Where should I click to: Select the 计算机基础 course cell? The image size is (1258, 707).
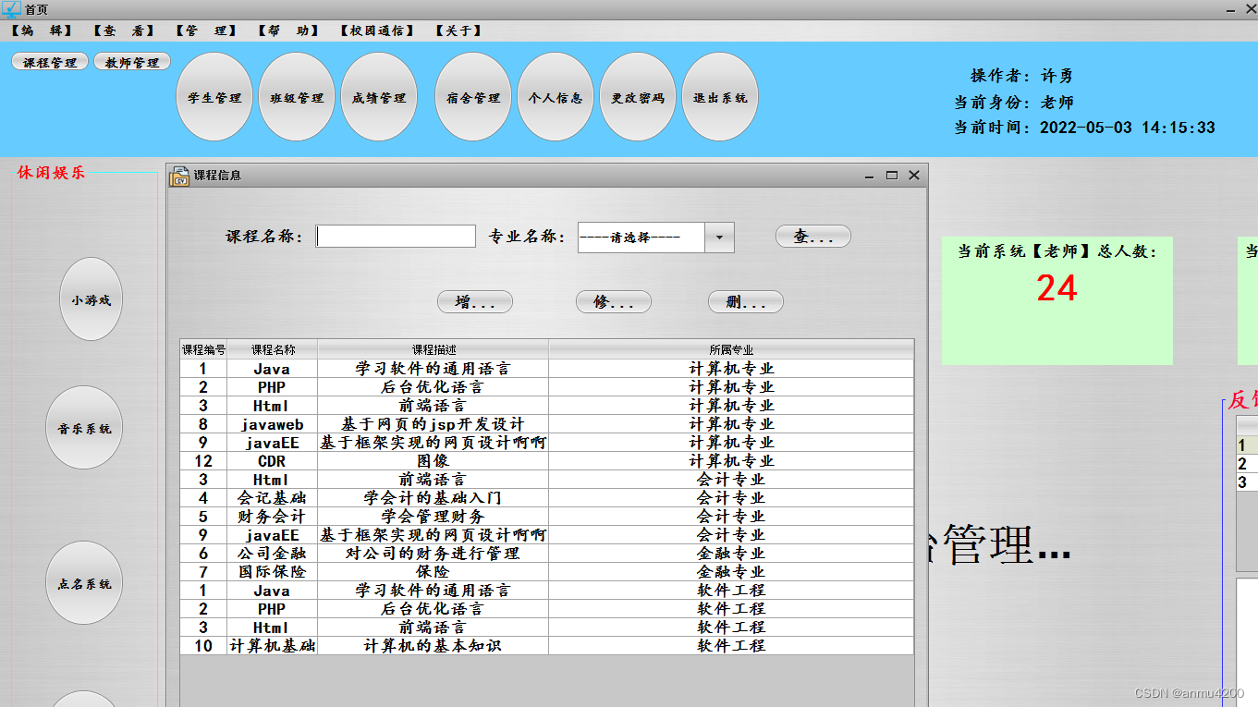tap(272, 646)
